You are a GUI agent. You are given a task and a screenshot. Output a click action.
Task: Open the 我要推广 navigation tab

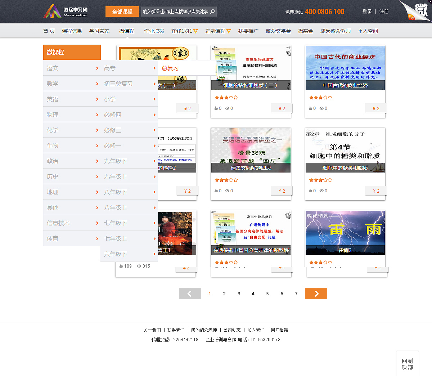point(248,31)
